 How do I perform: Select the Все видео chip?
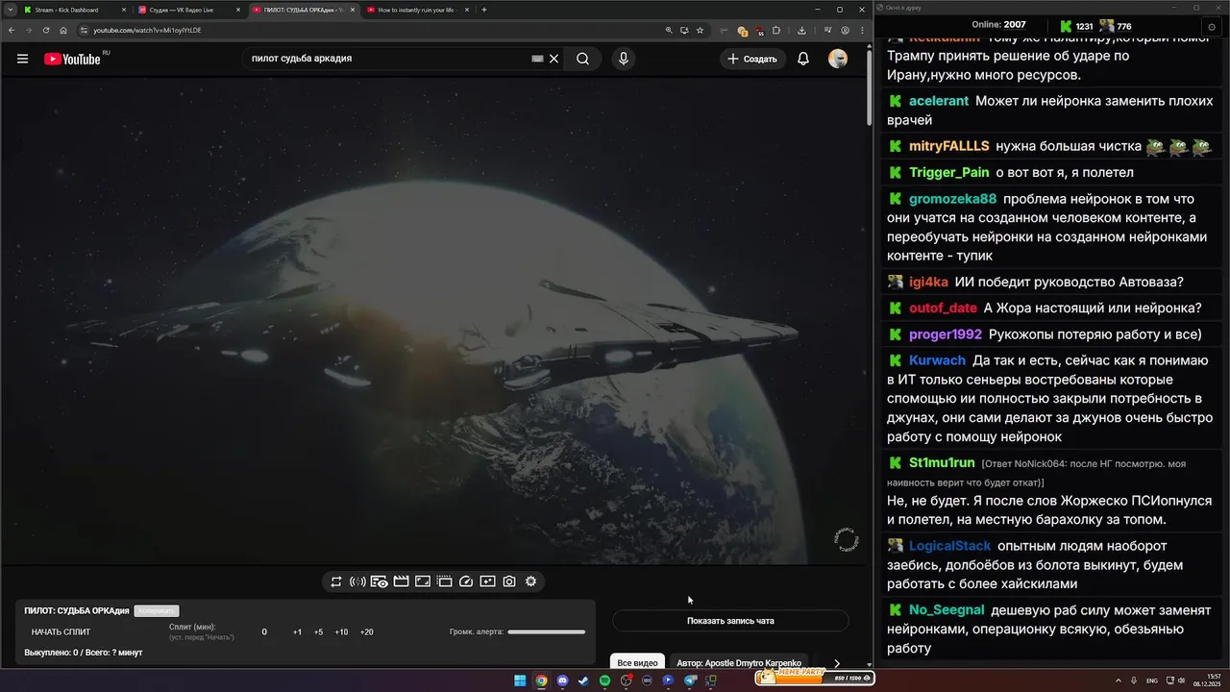(638, 663)
